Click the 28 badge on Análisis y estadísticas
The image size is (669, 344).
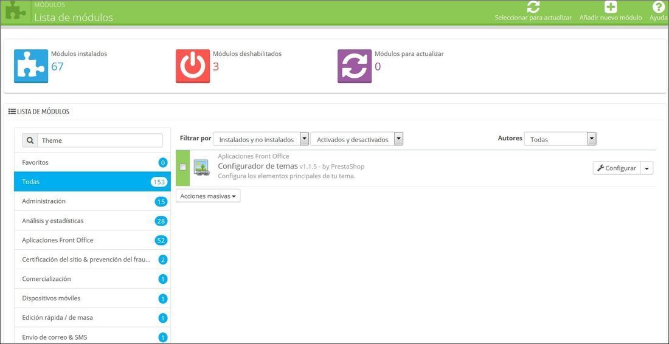[161, 221]
